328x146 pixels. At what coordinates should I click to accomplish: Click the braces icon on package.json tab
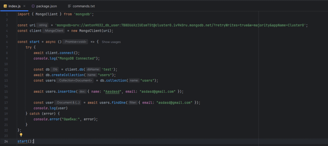click(33, 6)
